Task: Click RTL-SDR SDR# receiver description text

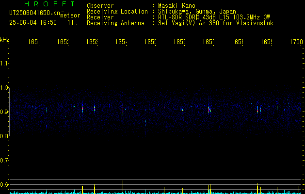Action: [x=214, y=17]
